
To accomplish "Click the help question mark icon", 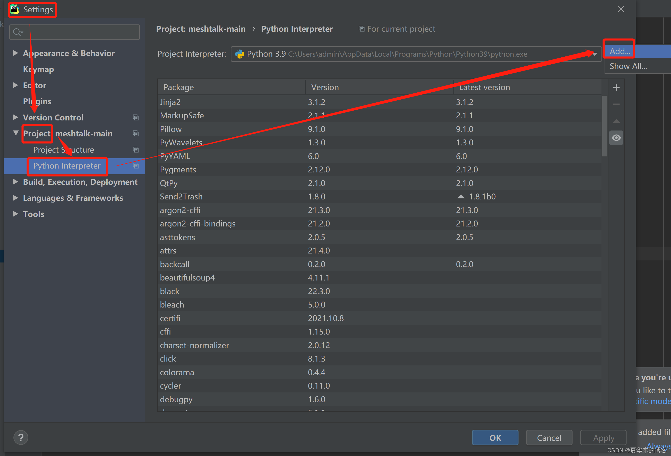I will 21,437.
